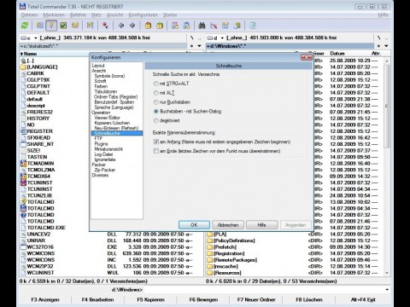Click the unpack files toolbar icon

[160, 26]
